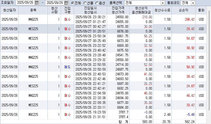
Task: Select net profit value 54.67
Action: point(190,38)
